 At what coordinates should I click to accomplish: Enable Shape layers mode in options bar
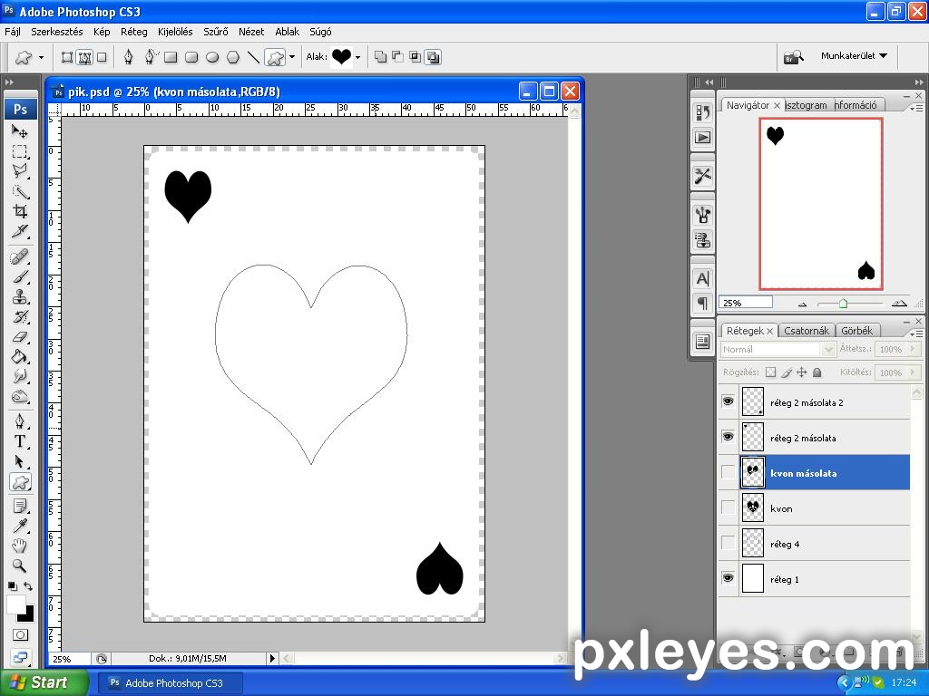click(x=67, y=57)
